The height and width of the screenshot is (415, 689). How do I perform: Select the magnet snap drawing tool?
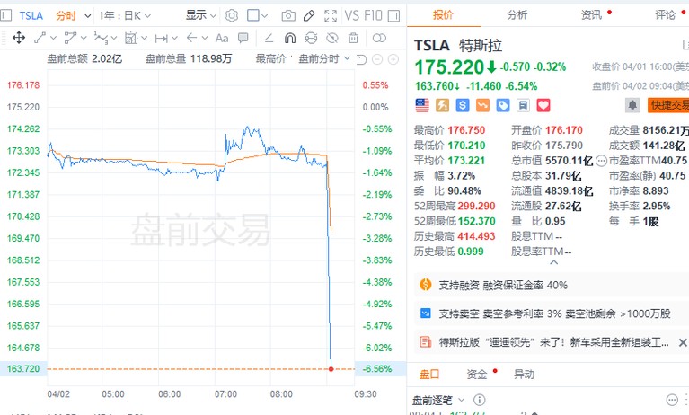[x=290, y=38]
